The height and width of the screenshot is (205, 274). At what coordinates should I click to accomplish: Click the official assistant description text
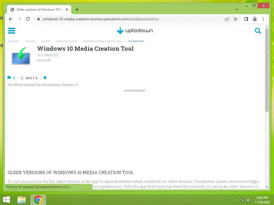pos(43,85)
